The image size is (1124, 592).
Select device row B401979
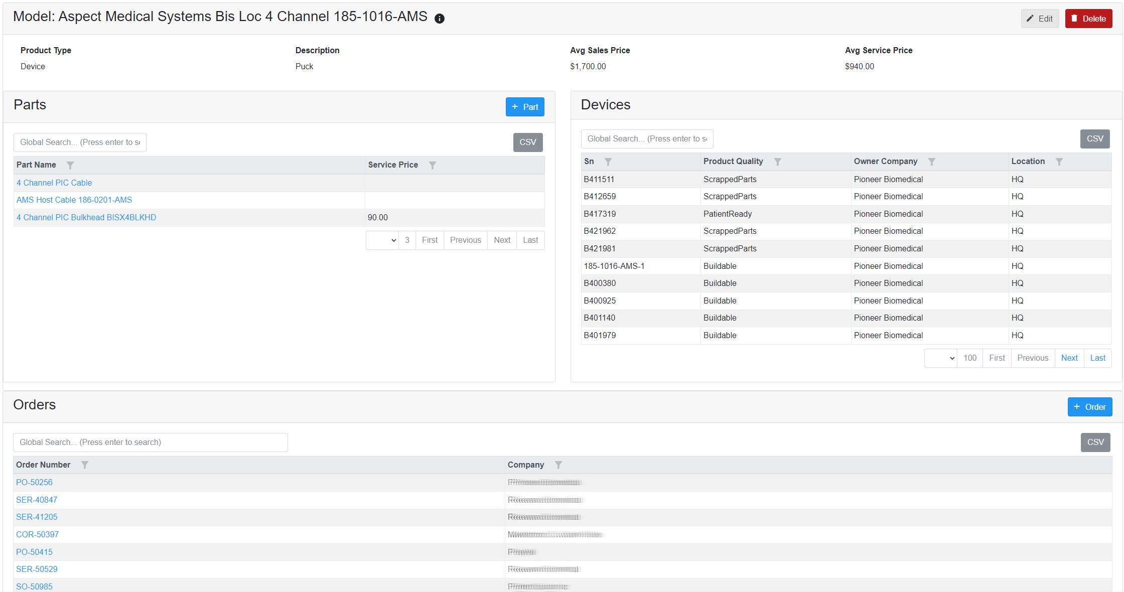846,336
